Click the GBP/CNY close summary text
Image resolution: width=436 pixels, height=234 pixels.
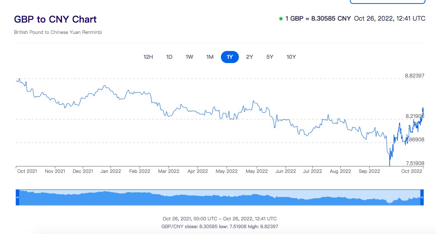220,226
